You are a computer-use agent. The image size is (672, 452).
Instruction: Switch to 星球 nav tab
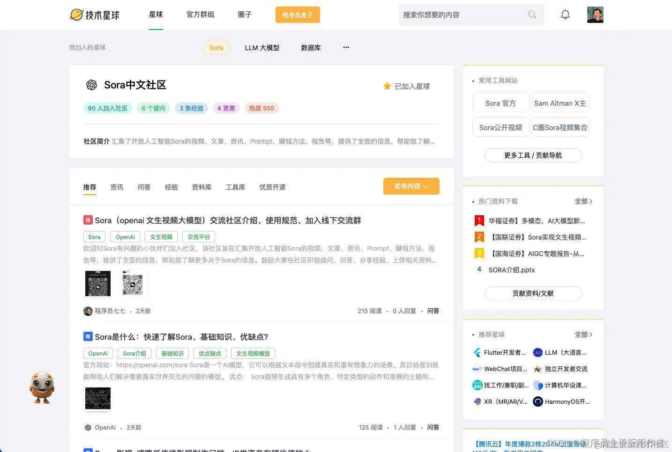click(x=156, y=15)
